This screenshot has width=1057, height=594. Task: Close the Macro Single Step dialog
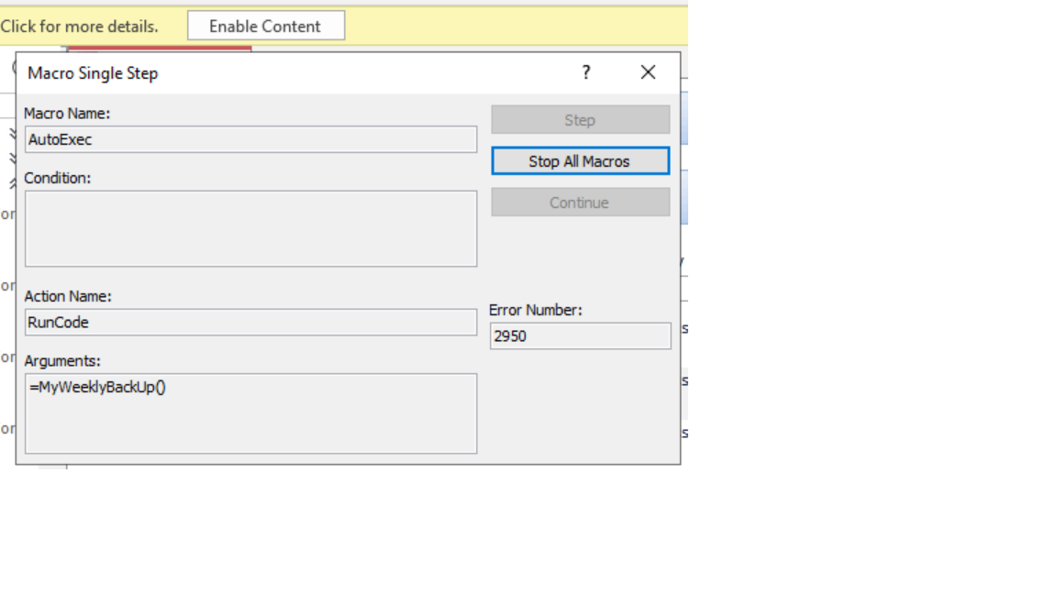pyautogui.click(x=648, y=73)
